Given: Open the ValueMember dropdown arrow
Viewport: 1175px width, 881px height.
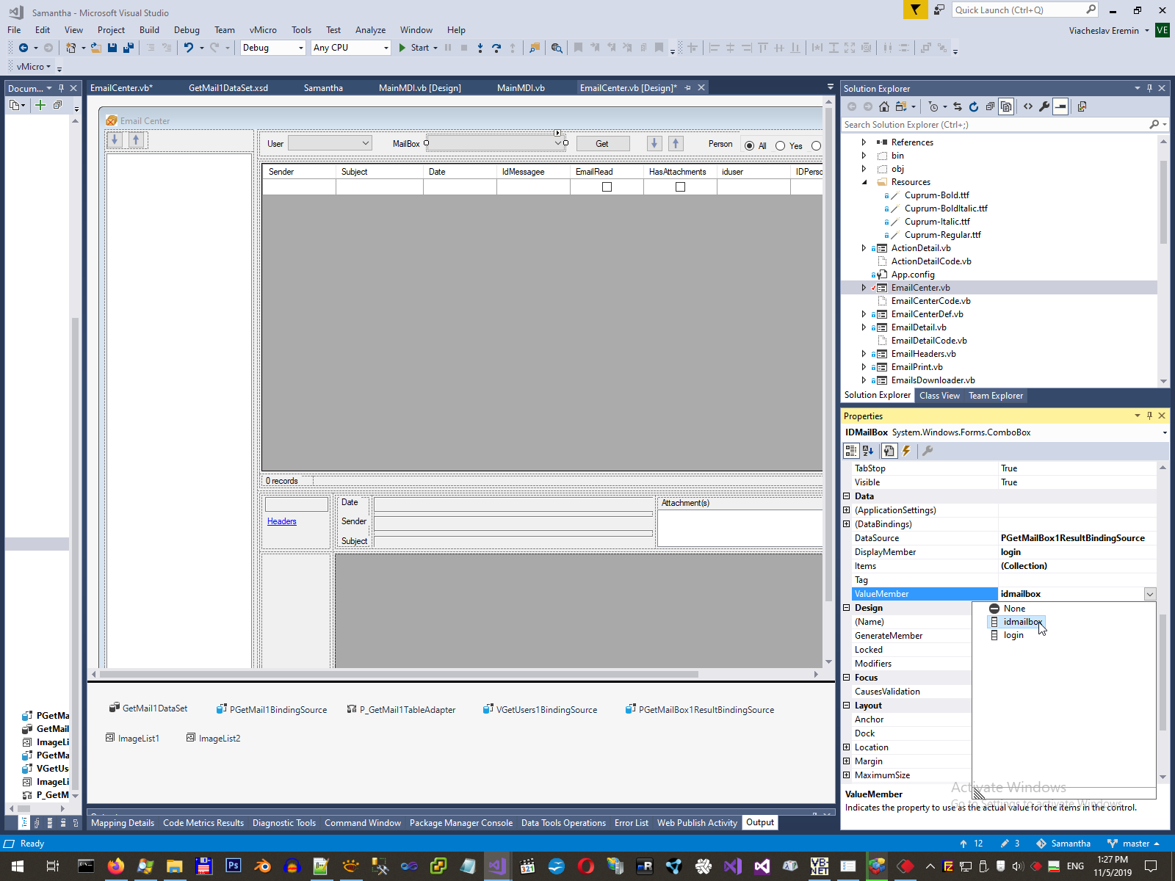Looking at the screenshot, I should 1150,594.
